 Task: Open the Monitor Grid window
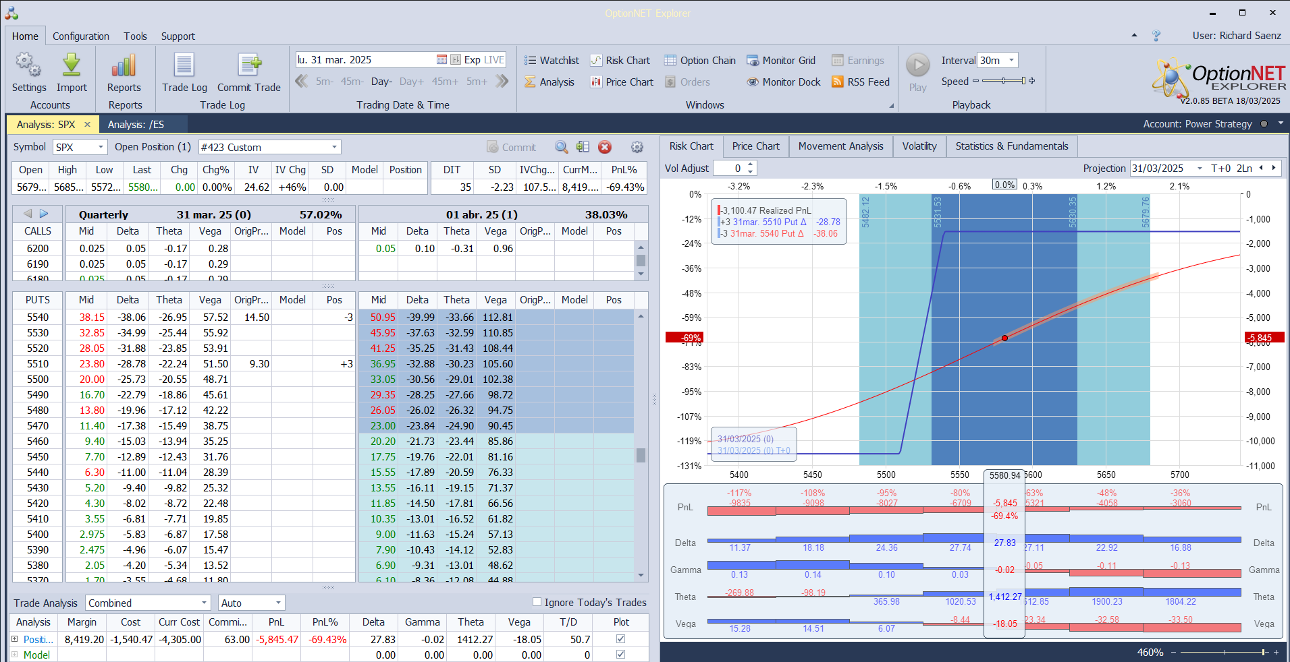[x=781, y=60]
